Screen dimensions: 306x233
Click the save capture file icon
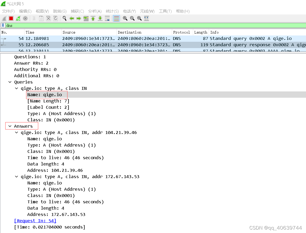point(41,18)
